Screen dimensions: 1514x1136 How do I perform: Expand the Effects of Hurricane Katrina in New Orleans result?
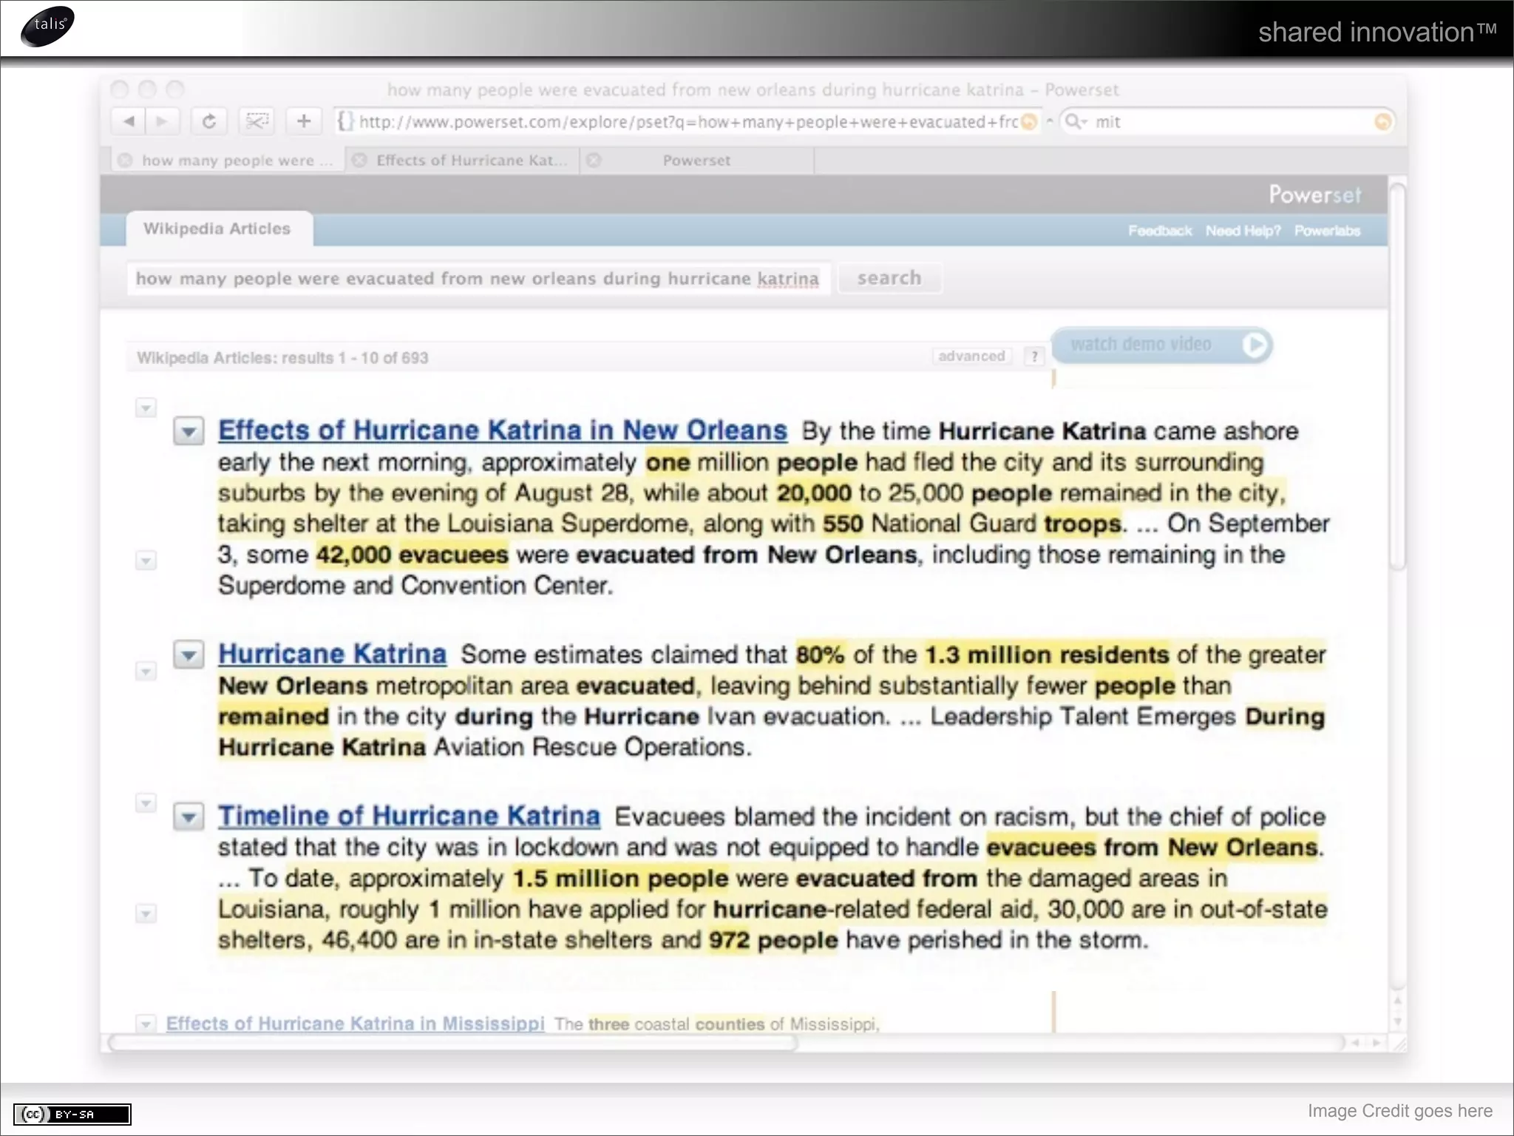coord(189,431)
